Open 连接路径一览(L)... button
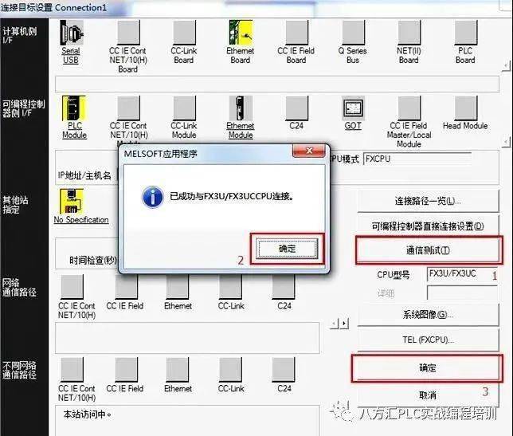 (x=428, y=201)
